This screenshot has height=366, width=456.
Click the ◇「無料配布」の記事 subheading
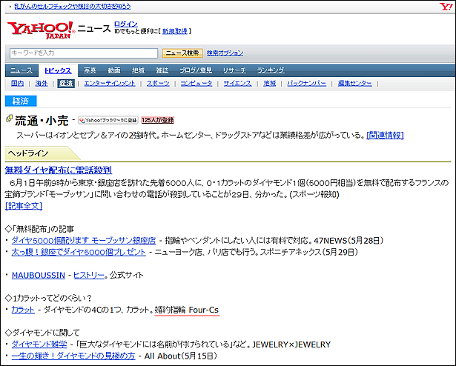(39, 229)
